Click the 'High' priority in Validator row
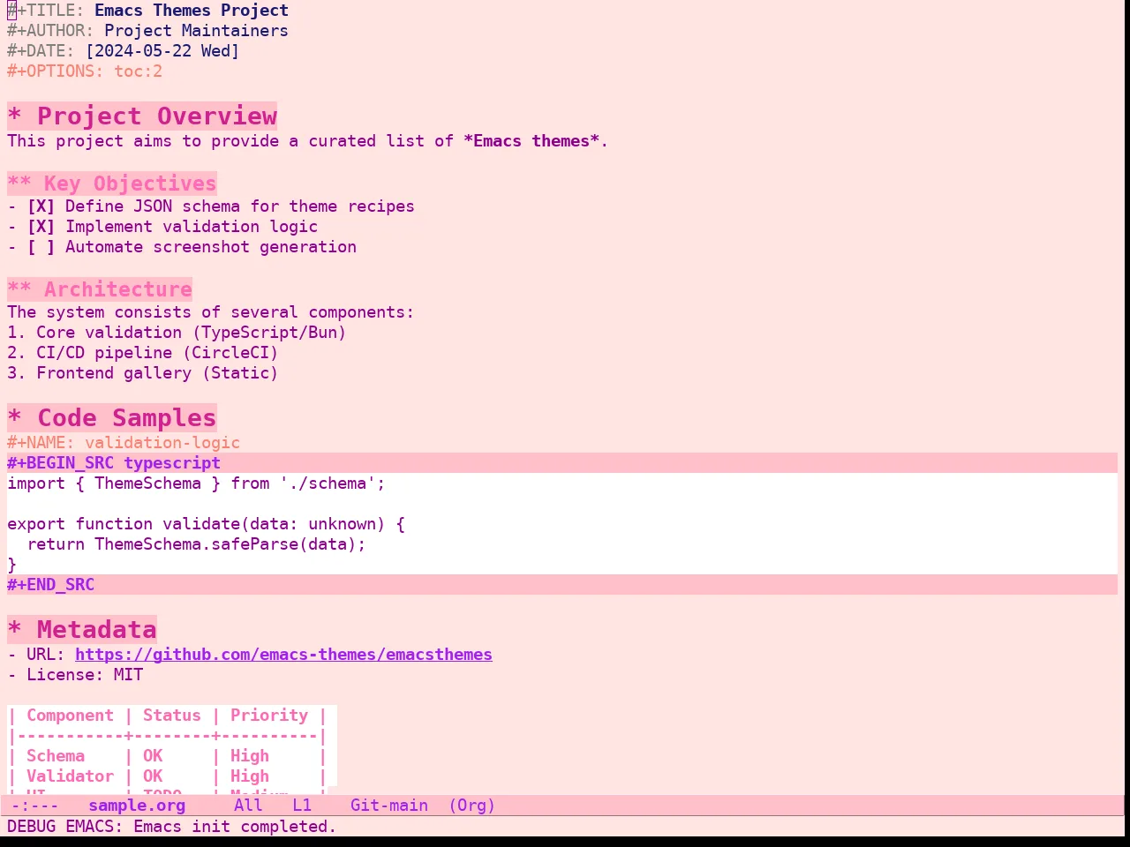This screenshot has width=1130, height=847. coord(250,776)
